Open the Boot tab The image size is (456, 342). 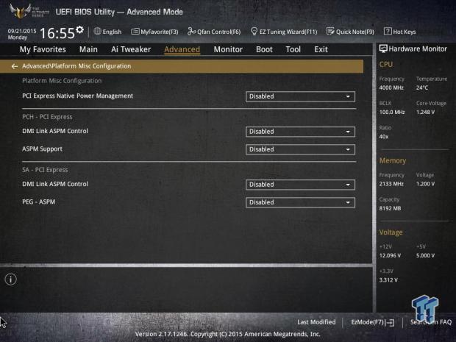tap(264, 49)
